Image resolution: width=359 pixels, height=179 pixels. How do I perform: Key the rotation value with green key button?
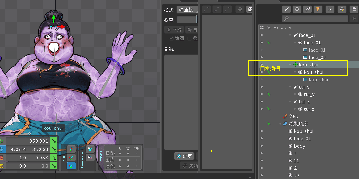(x=54, y=141)
